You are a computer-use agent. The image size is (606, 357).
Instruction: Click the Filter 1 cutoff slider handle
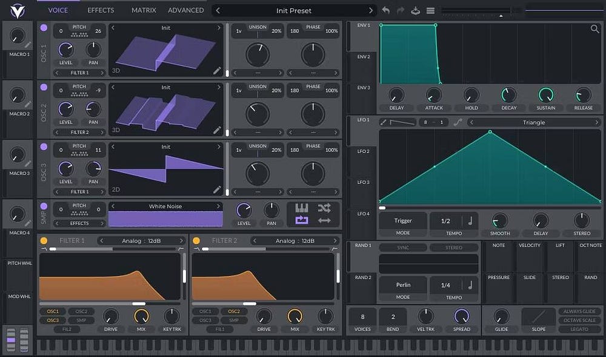click(x=139, y=304)
